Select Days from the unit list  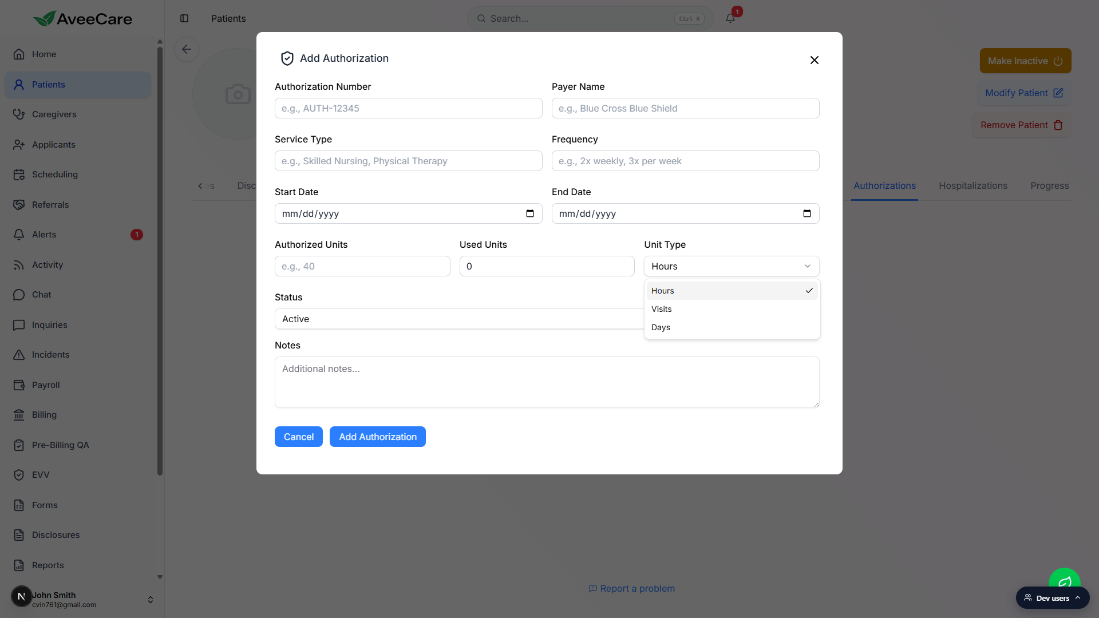pyautogui.click(x=732, y=327)
